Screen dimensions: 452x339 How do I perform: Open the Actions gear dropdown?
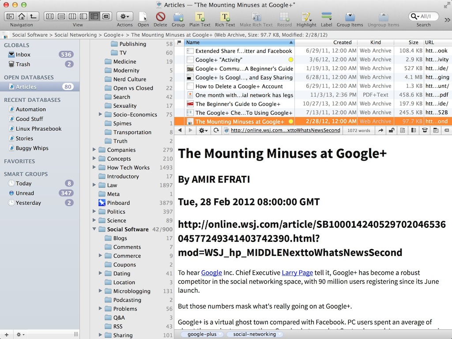pos(124,17)
